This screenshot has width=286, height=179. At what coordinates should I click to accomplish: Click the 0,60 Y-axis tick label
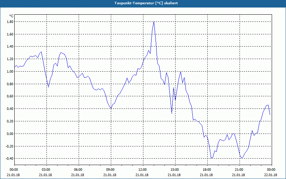pyautogui.click(x=10, y=96)
